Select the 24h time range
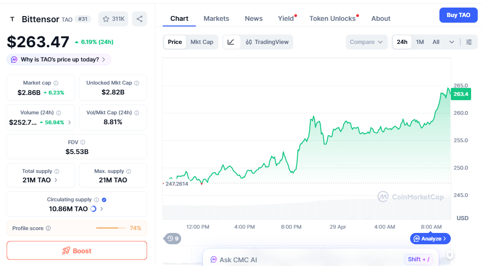This screenshot has height=266, width=482. click(402, 42)
